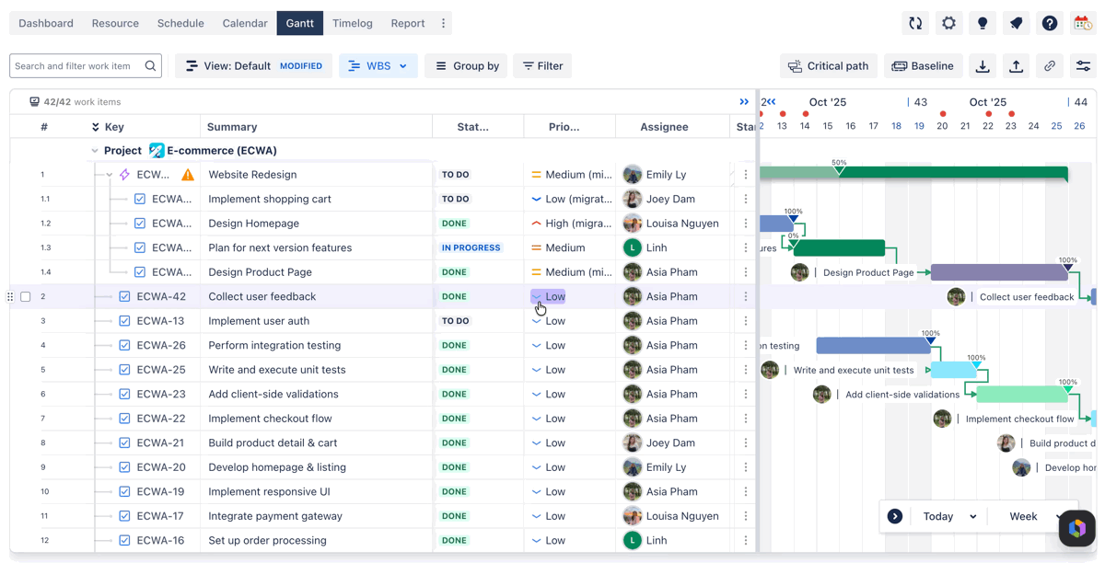Viewport: 1105px width, 563px height.
Task: Click the download export icon
Action: click(x=983, y=66)
